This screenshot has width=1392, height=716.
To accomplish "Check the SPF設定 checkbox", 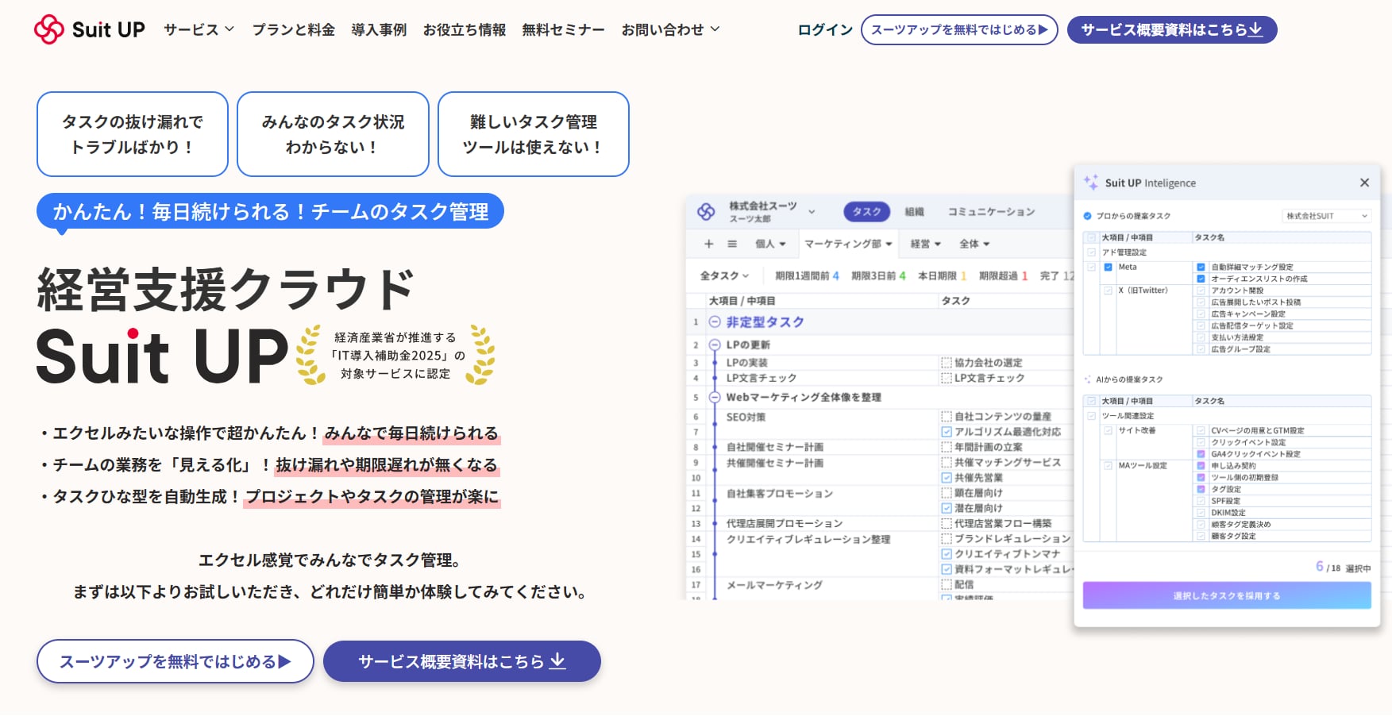I will point(1201,501).
